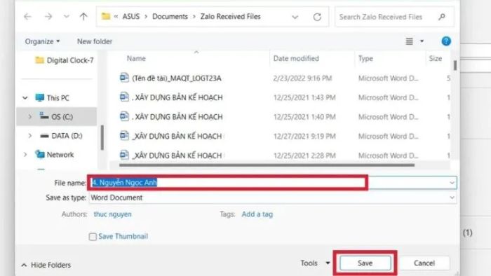Open the blue Help icon

point(446,41)
